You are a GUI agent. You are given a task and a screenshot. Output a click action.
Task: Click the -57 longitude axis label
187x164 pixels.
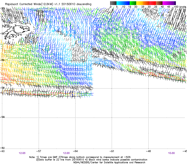pos(39,151)
